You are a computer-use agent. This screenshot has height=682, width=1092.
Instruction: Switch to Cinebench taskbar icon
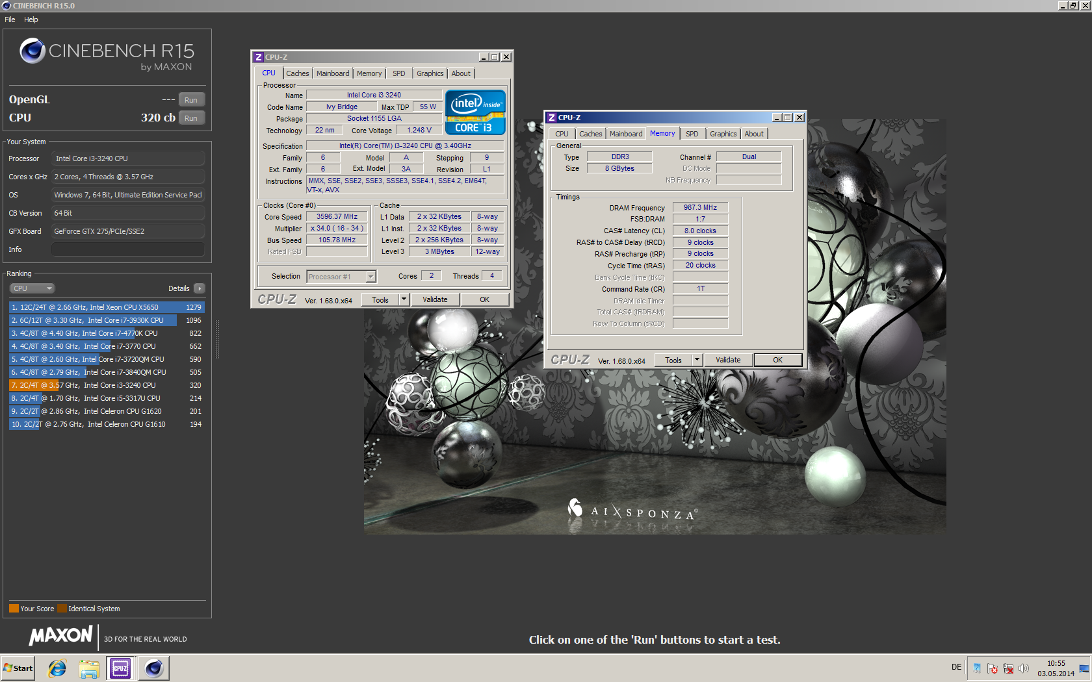point(154,668)
